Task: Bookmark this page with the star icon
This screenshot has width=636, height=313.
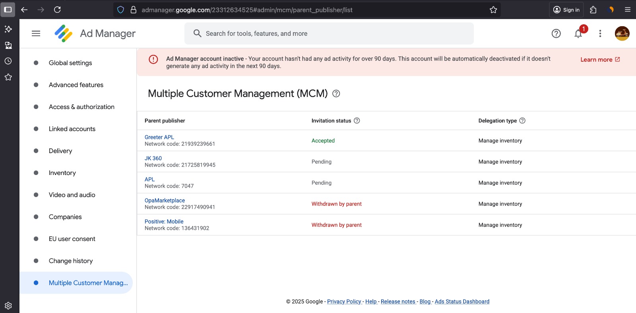Action: [493, 10]
